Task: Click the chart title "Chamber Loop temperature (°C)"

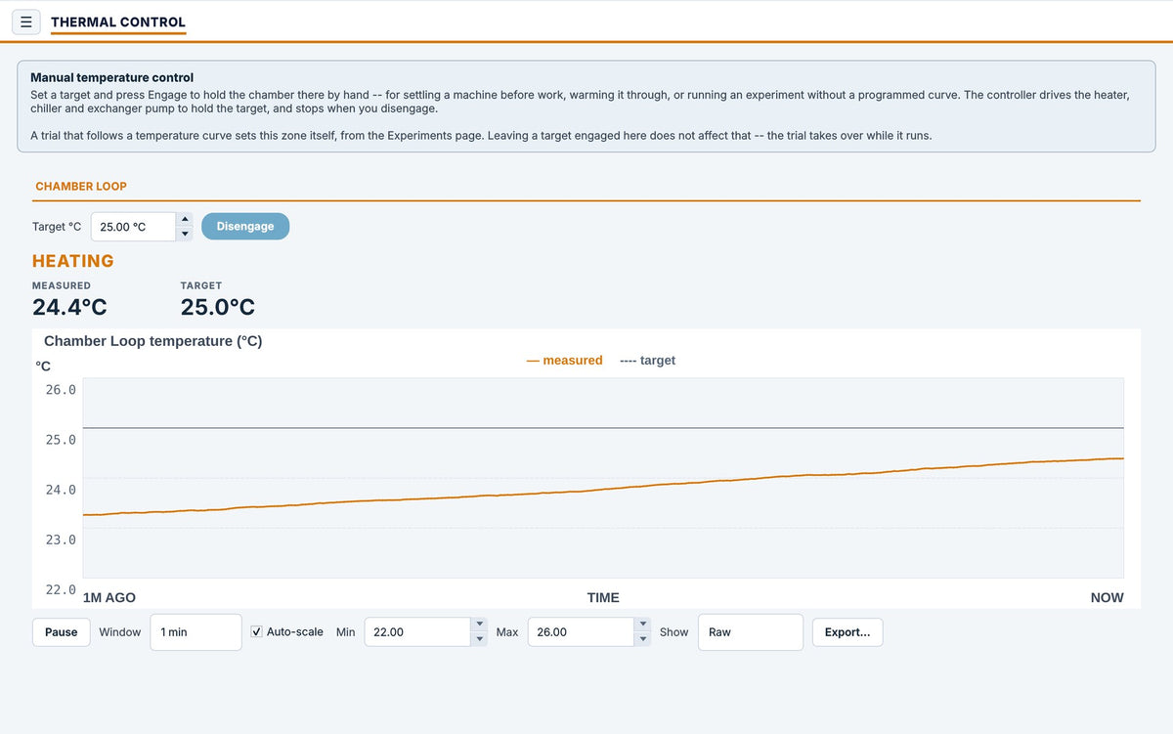Action: (x=153, y=341)
